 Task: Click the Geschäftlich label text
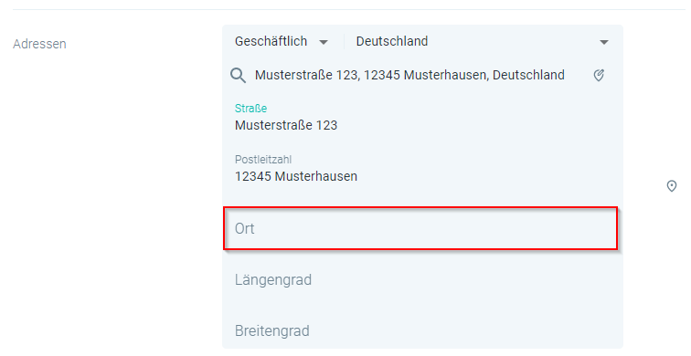click(x=271, y=41)
